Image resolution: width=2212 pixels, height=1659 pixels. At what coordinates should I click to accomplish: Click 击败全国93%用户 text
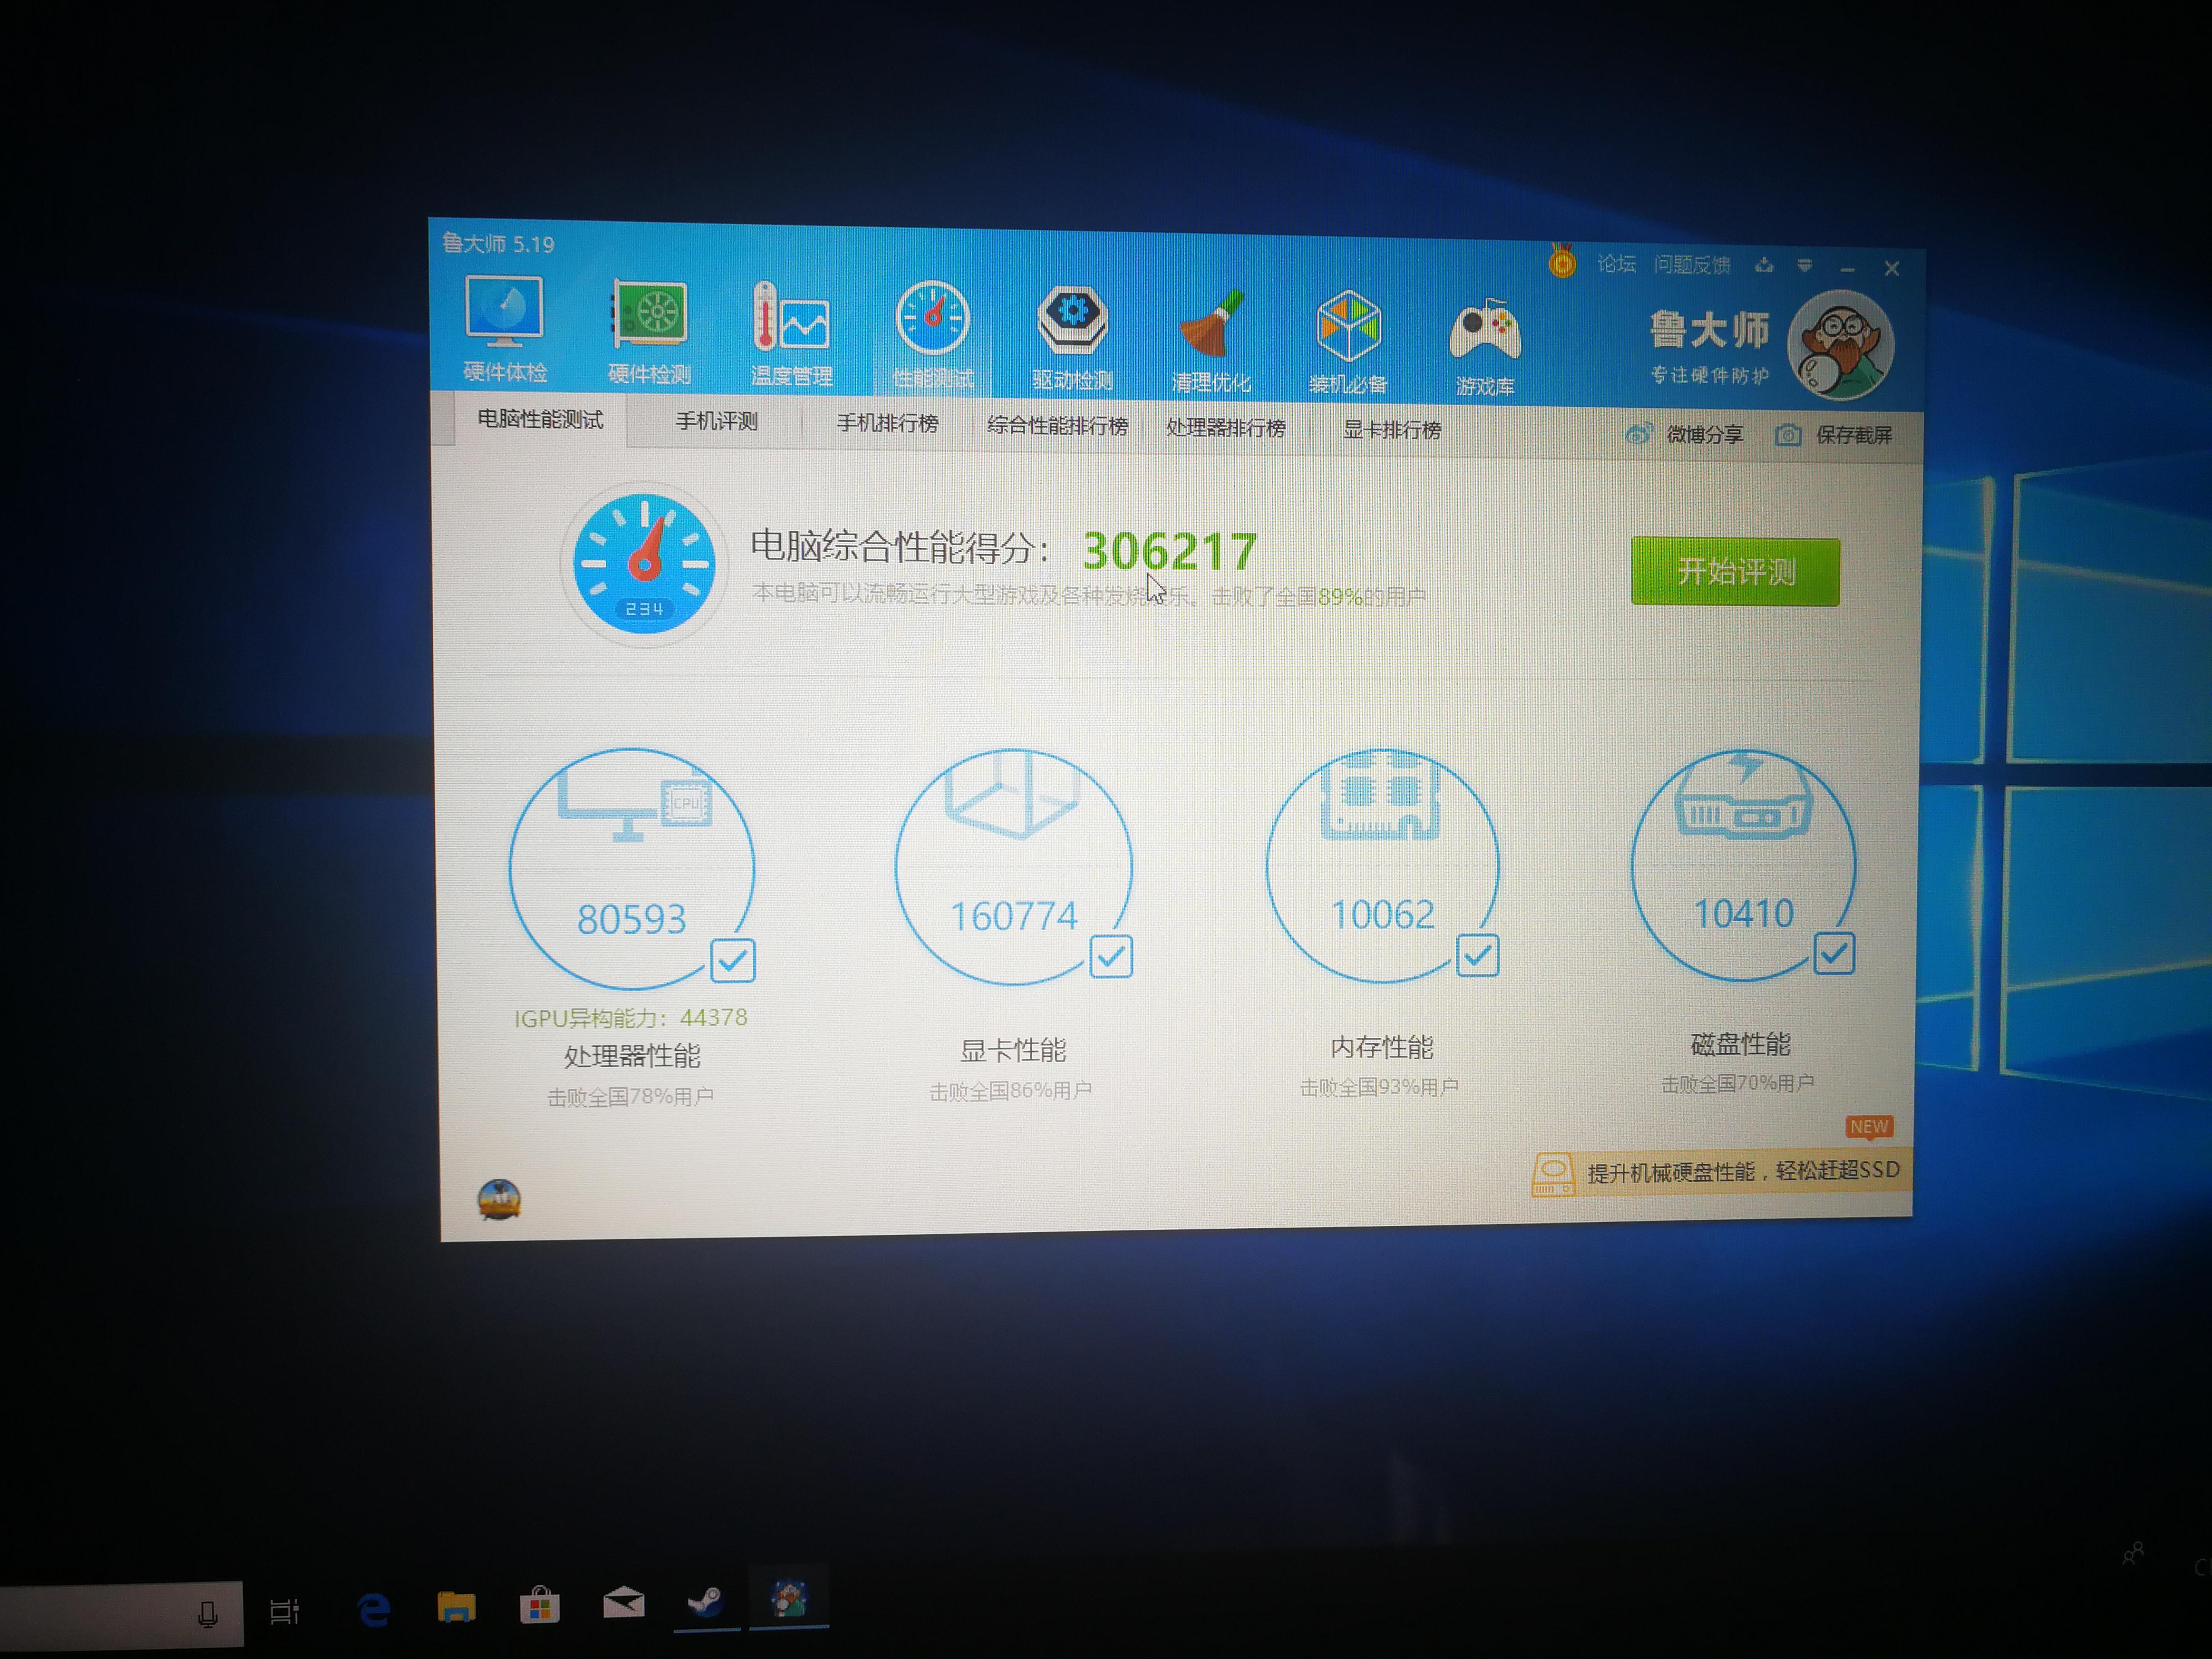[1379, 1087]
